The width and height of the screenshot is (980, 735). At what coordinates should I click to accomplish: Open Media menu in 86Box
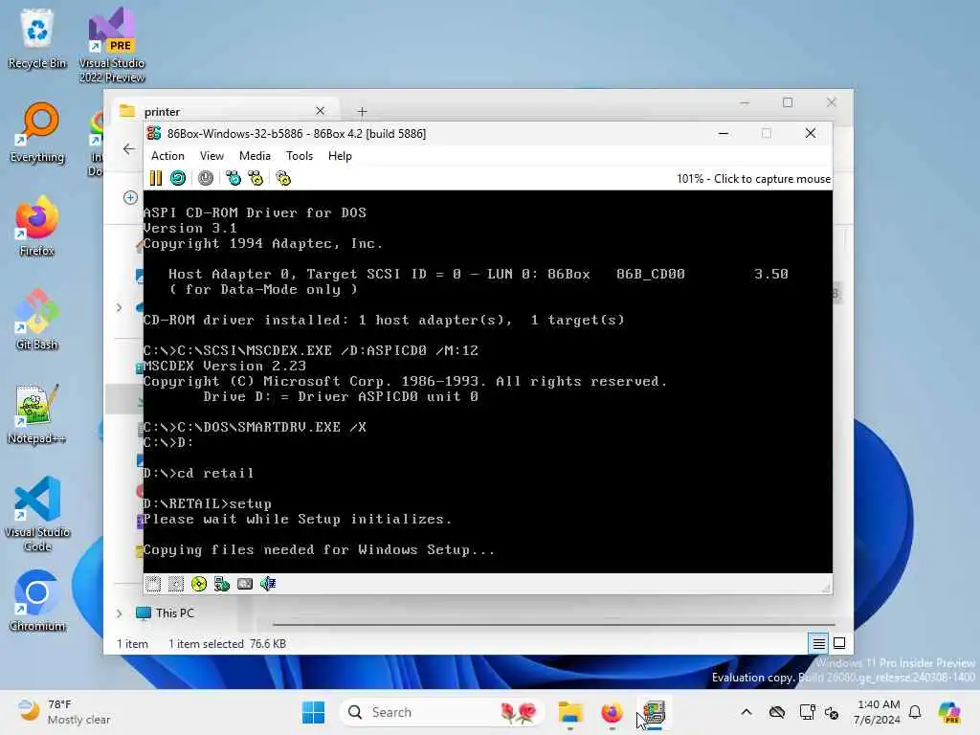255,156
